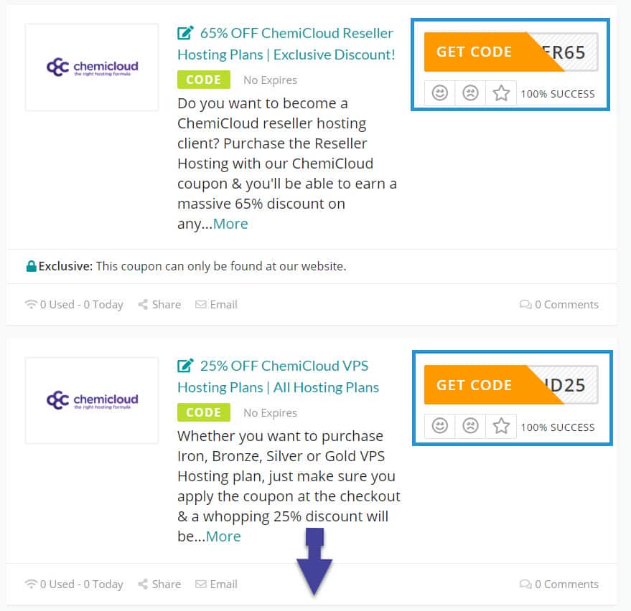Click the sad face icon on the 65% reseller coupon
Screen dimensions: 631x611
[470, 93]
